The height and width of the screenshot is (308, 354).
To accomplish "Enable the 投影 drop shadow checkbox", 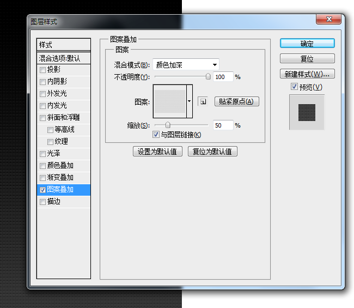I will [x=43, y=69].
